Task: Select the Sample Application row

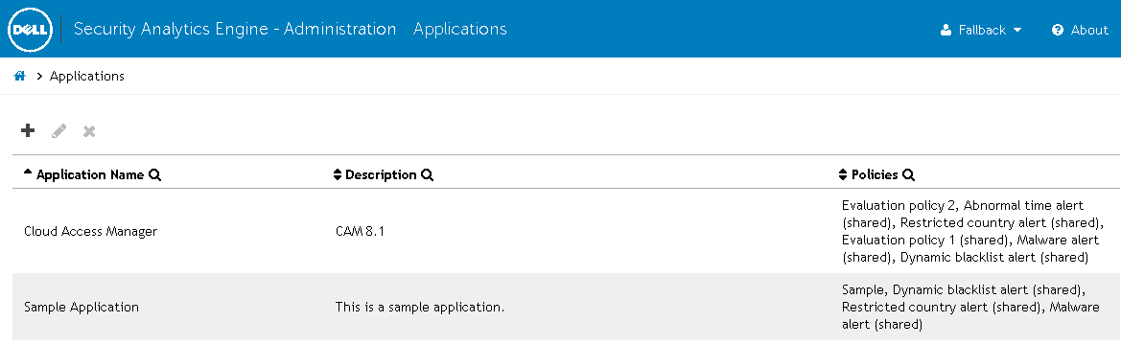Action: click(x=566, y=307)
